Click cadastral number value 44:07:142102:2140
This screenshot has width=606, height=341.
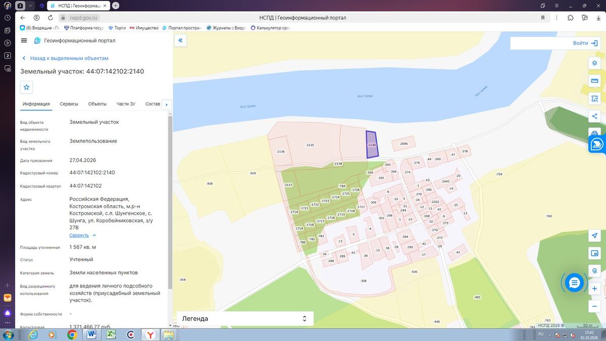pyautogui.click(x=92, y=173)
